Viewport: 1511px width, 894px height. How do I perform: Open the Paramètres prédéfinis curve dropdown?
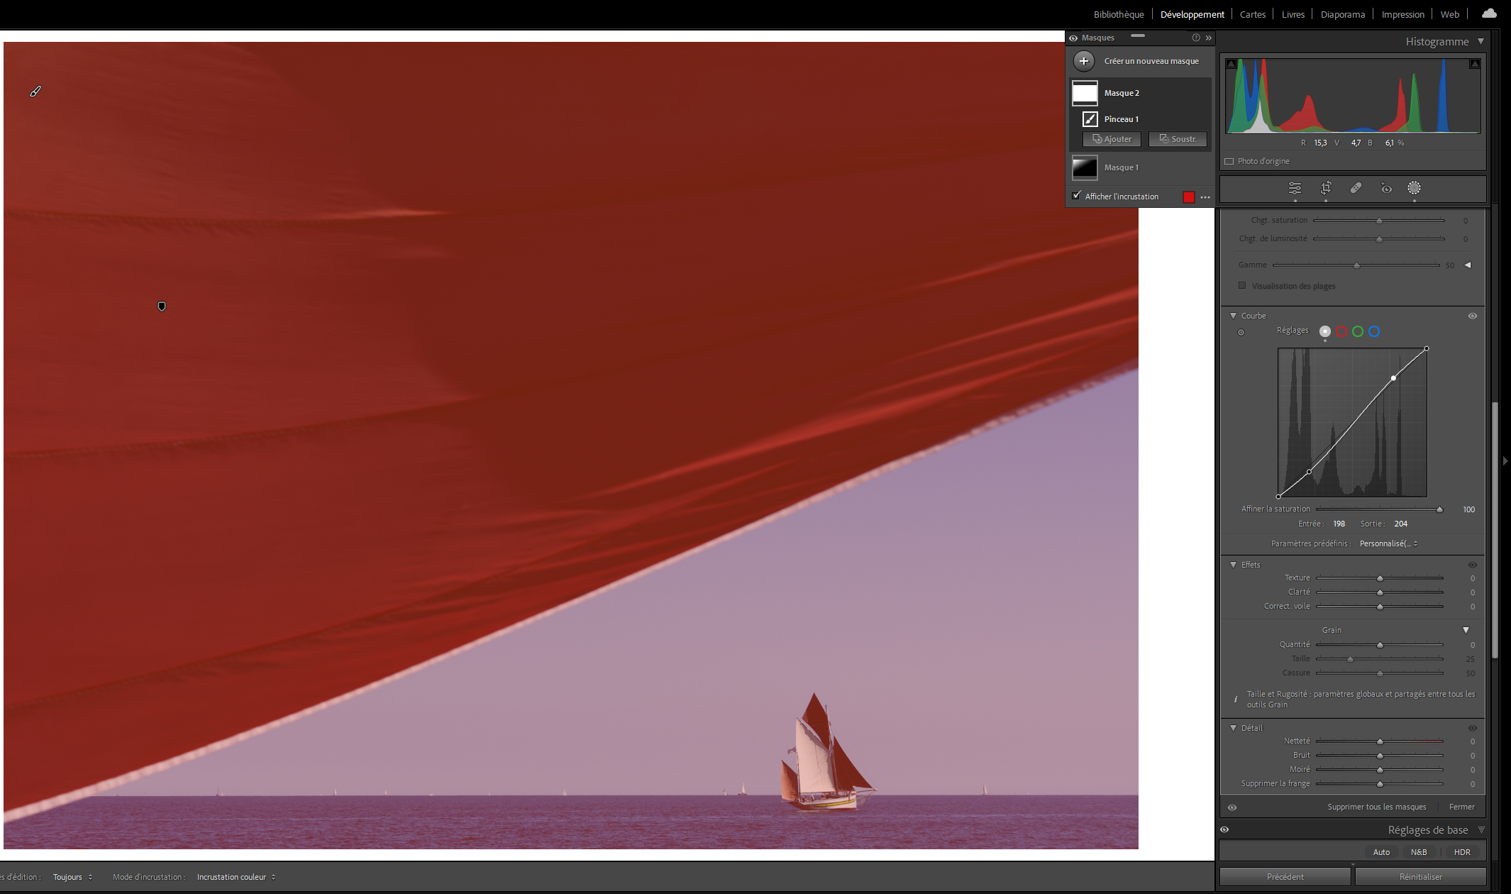[1388, 543]
